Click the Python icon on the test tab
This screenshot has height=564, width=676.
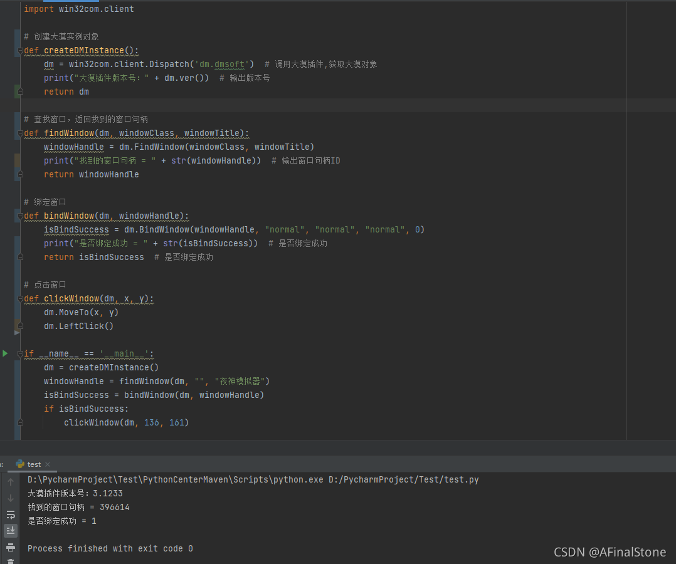[20, 464]
